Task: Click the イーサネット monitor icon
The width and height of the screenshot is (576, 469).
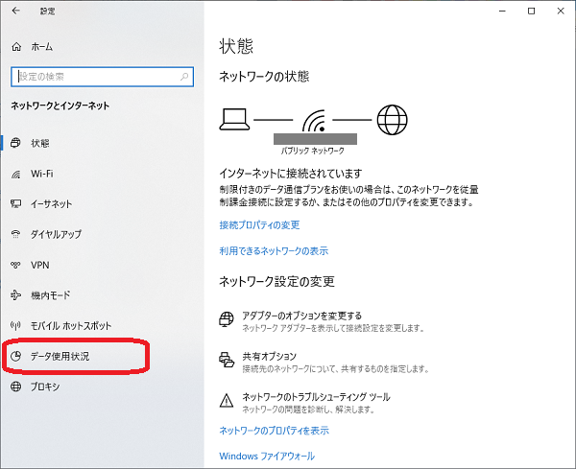Action: [15, 203]
